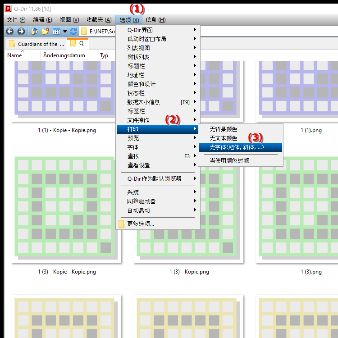
Task: Open the view mode dropdown arrow
Action: 65,32
